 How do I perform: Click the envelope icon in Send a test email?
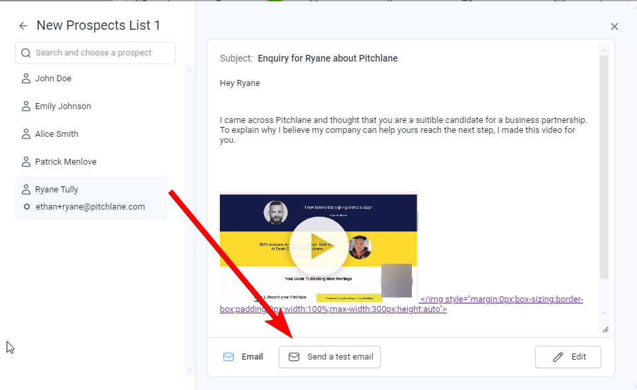pyautogui.click(x=294, y=357)
